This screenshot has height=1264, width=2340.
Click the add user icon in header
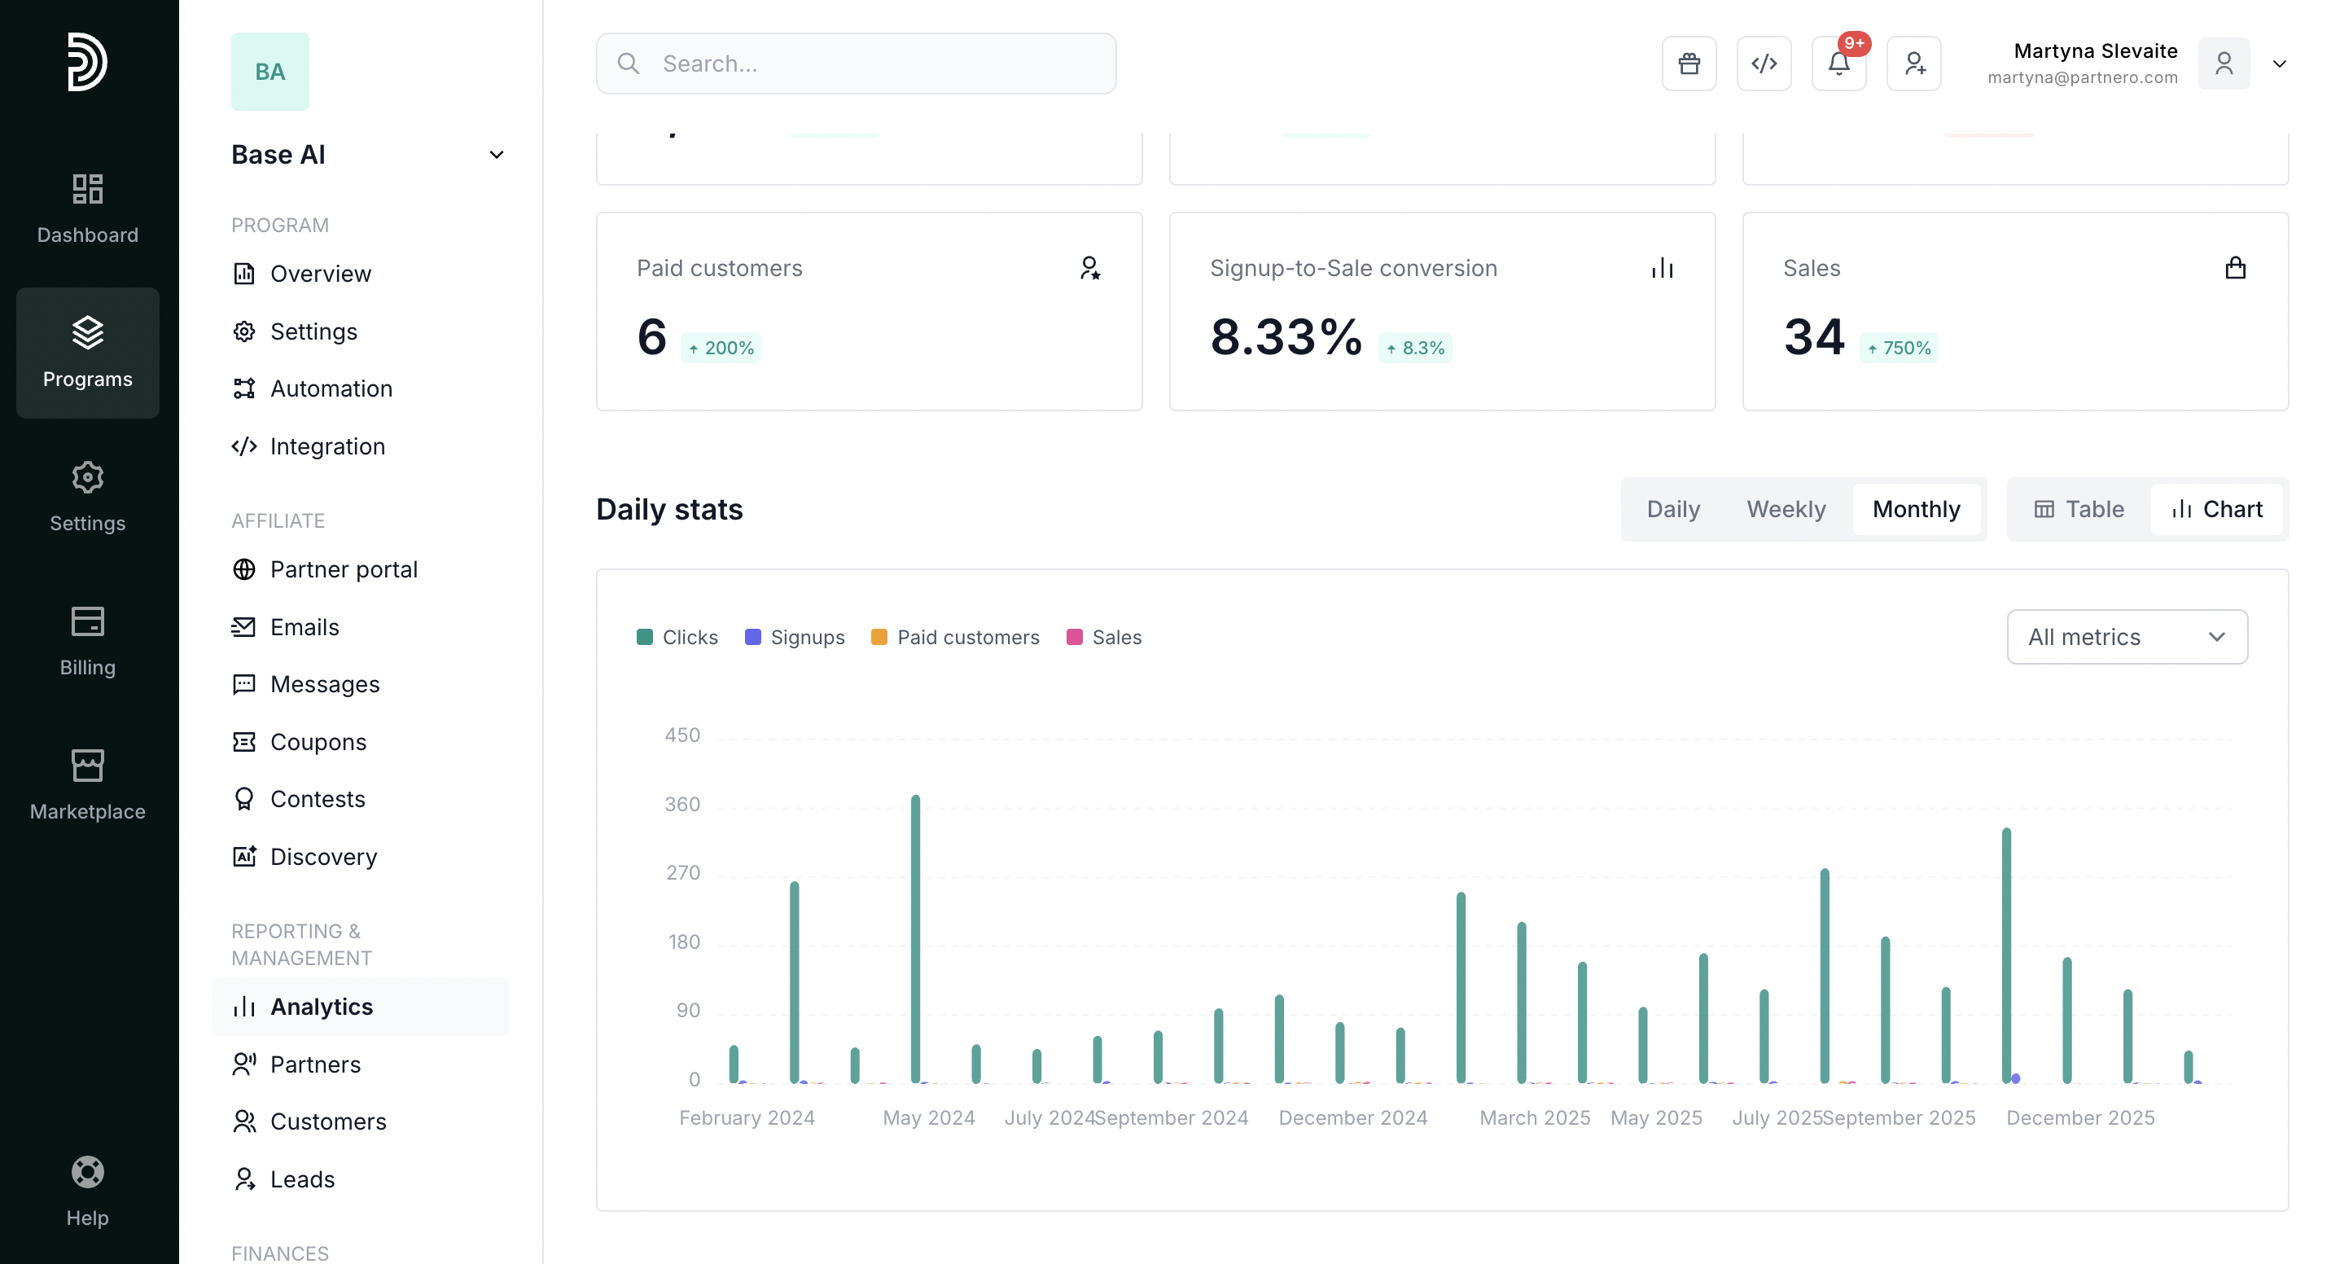click(1913, 64)
